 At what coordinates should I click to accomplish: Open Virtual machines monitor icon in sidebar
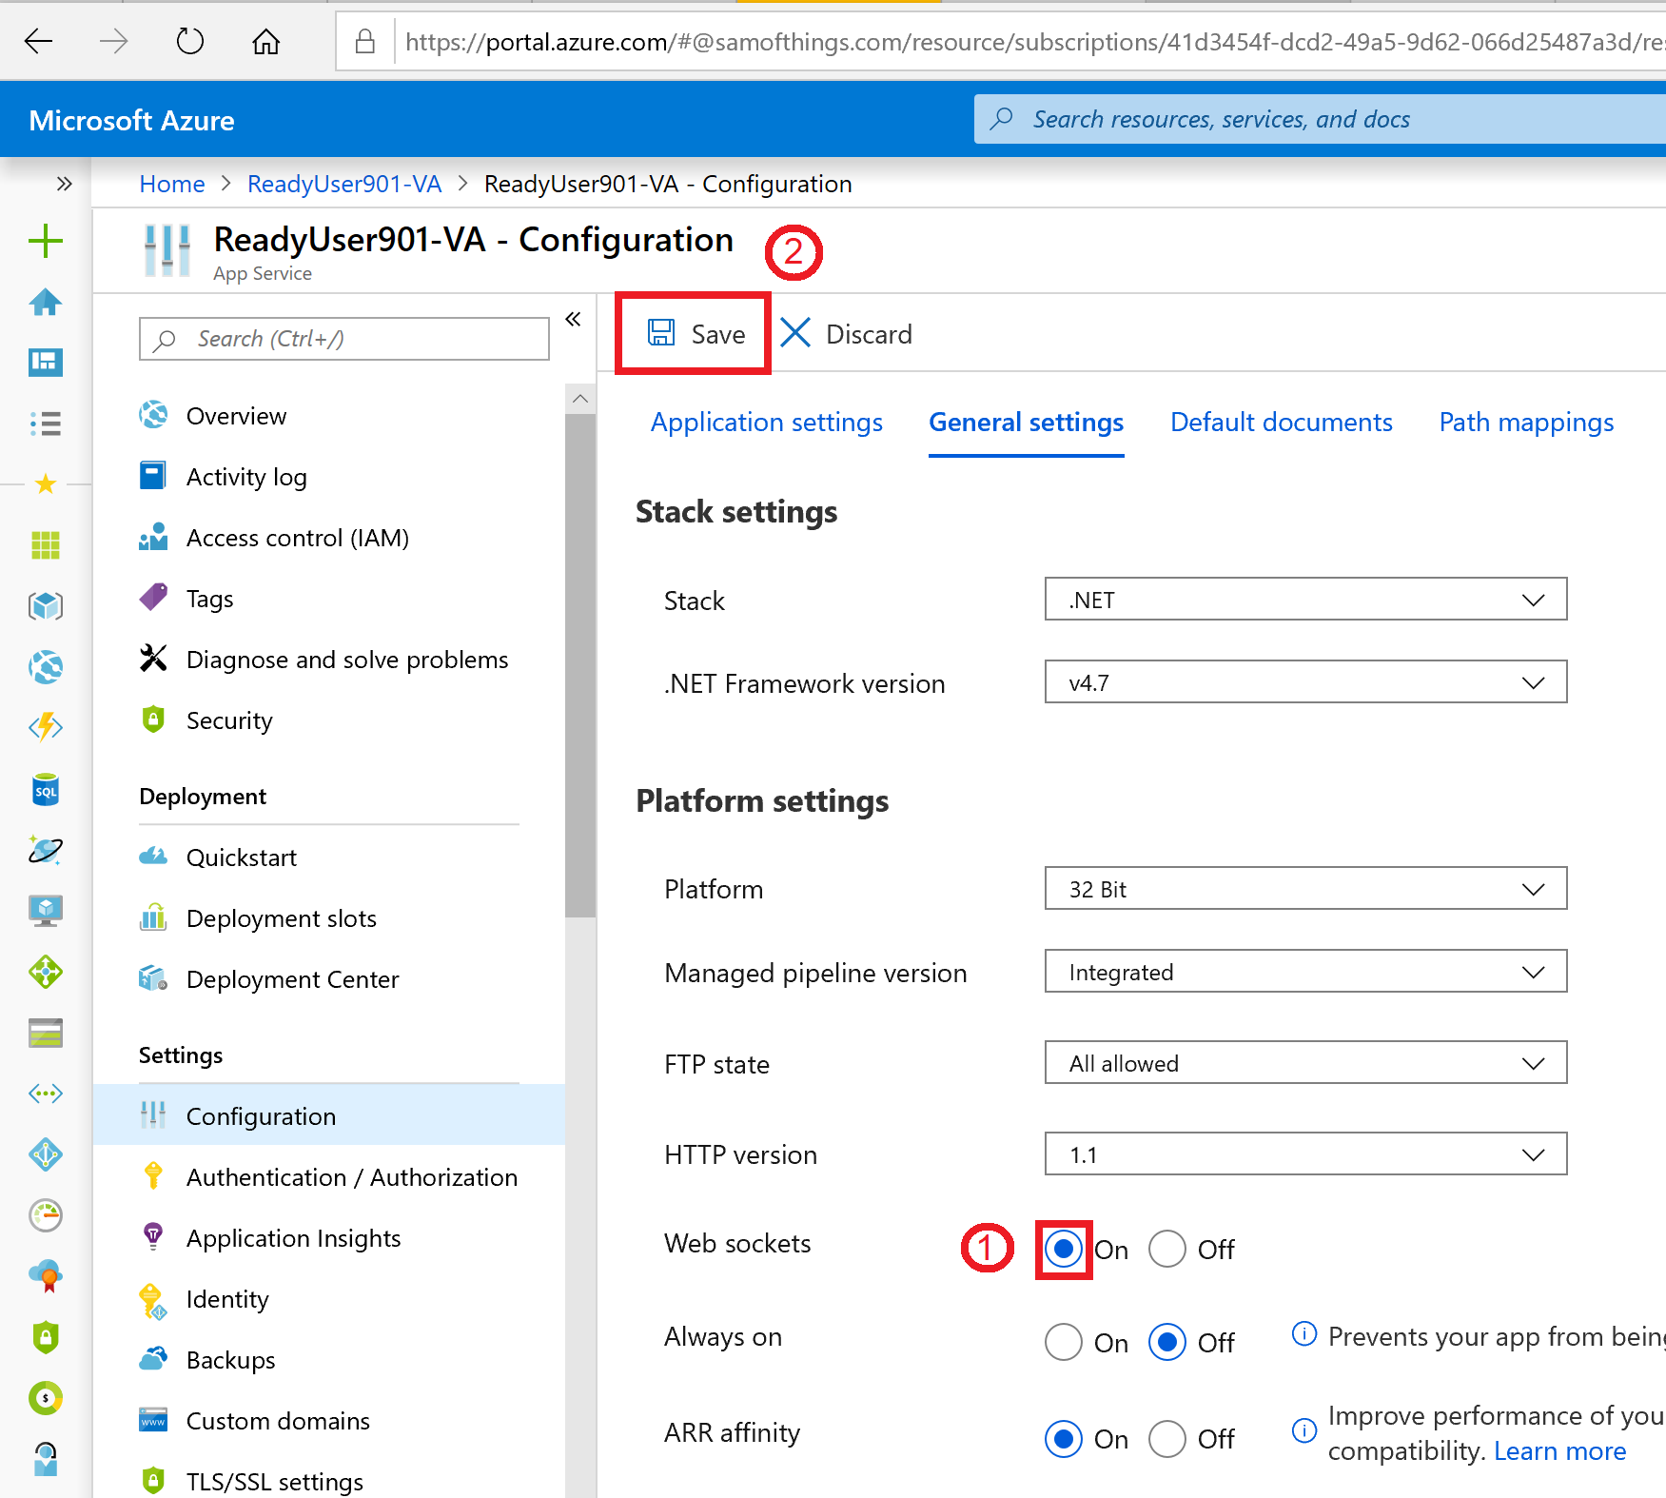(46, 911)
